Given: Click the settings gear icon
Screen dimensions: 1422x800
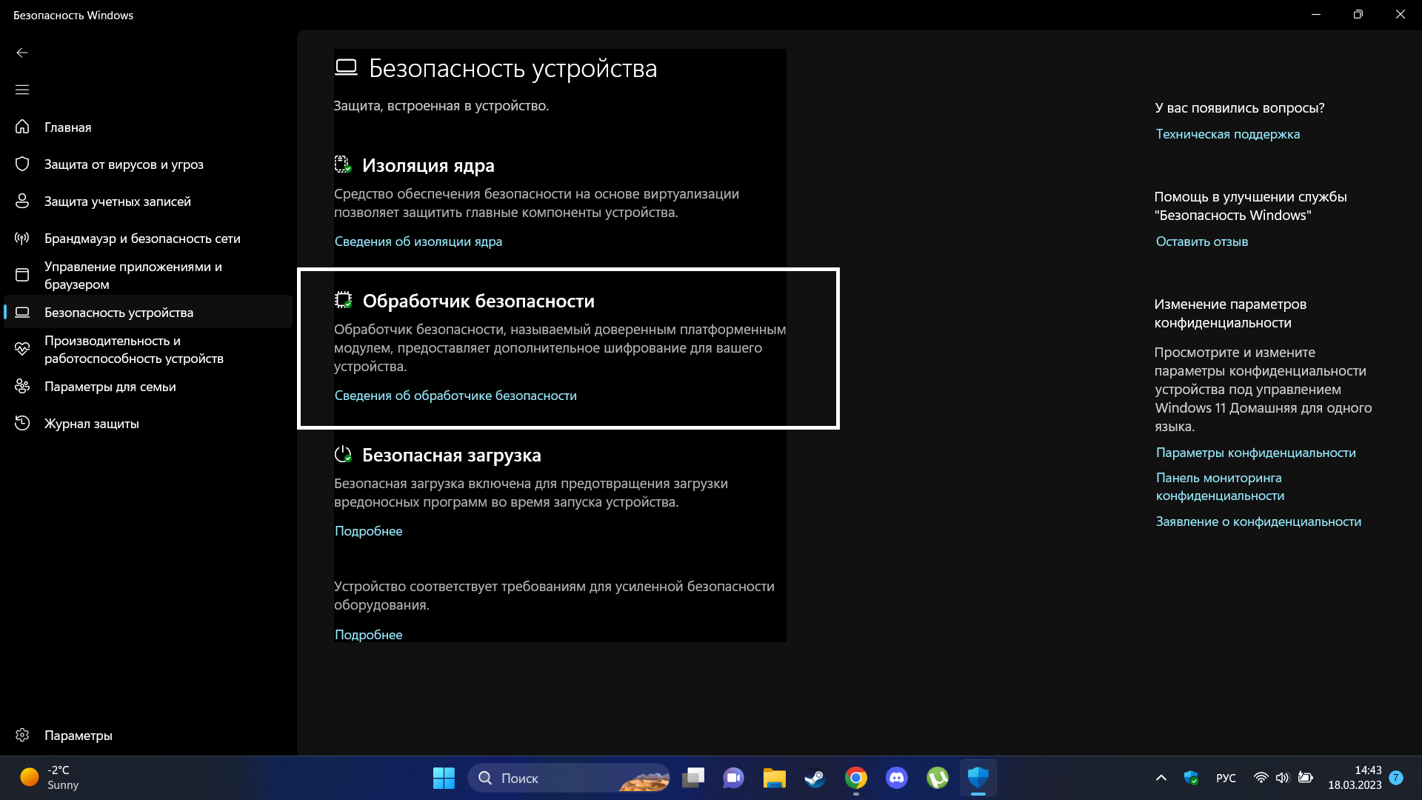Looking at the screenshot, I should pyautogui.click(x=22, y=735).
